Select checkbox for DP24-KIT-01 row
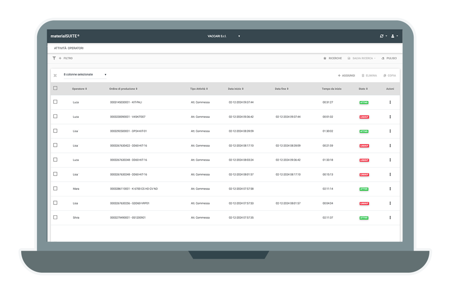 (55, 131)
